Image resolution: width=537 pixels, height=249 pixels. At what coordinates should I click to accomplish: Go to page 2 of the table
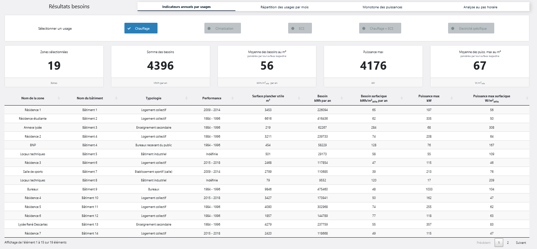pyautogui.click(x=508, y=243)
